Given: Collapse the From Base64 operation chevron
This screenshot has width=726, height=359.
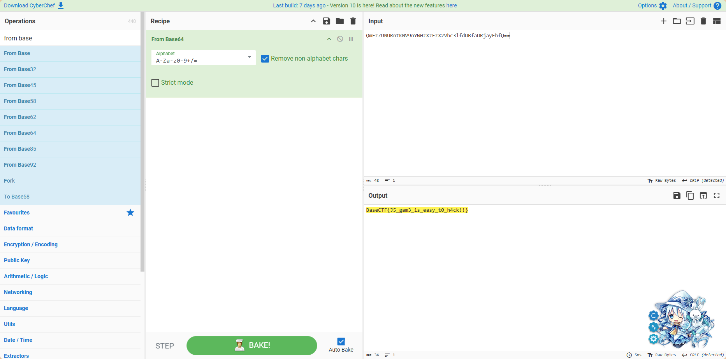Looking at the screenshot, I should point(329,39).
